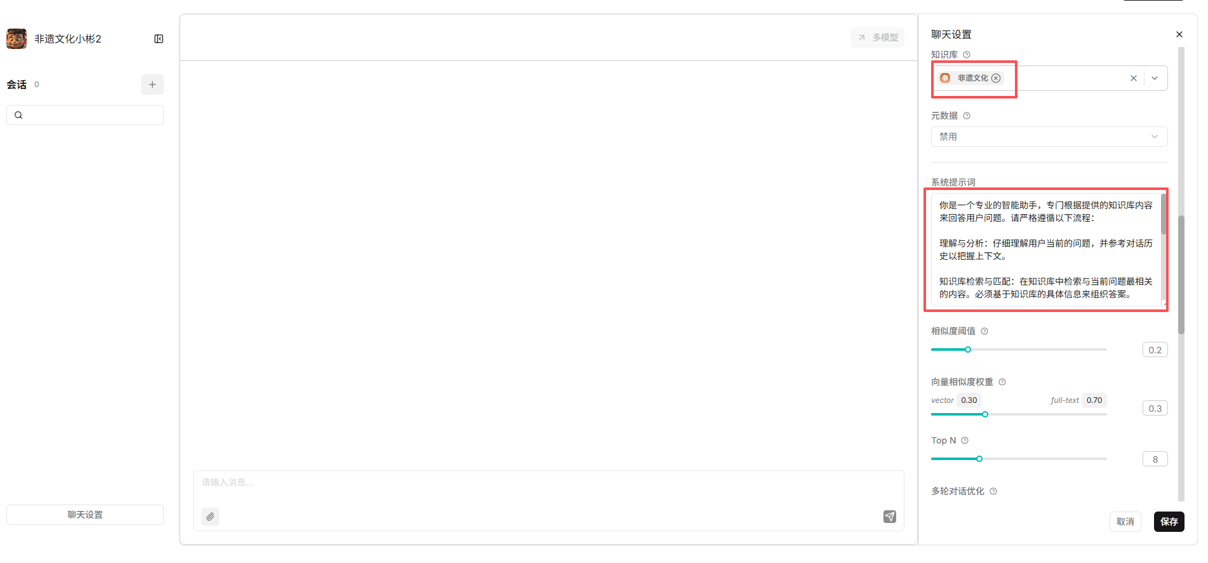
Task: Clear all selected knowledge bases
Action: pos(1134,78)
